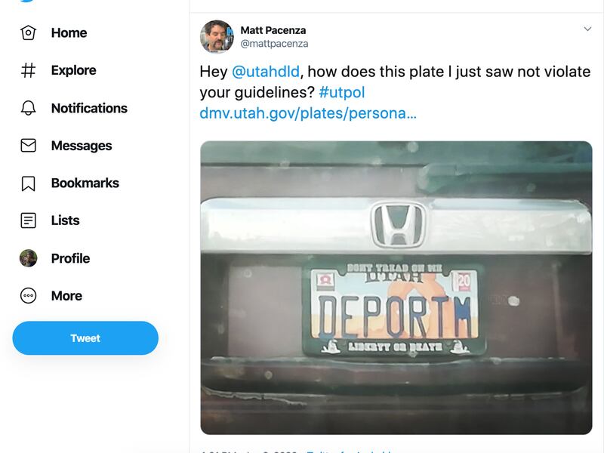Click Matt Pacenza's tweet avatar

tap(217, 36)
